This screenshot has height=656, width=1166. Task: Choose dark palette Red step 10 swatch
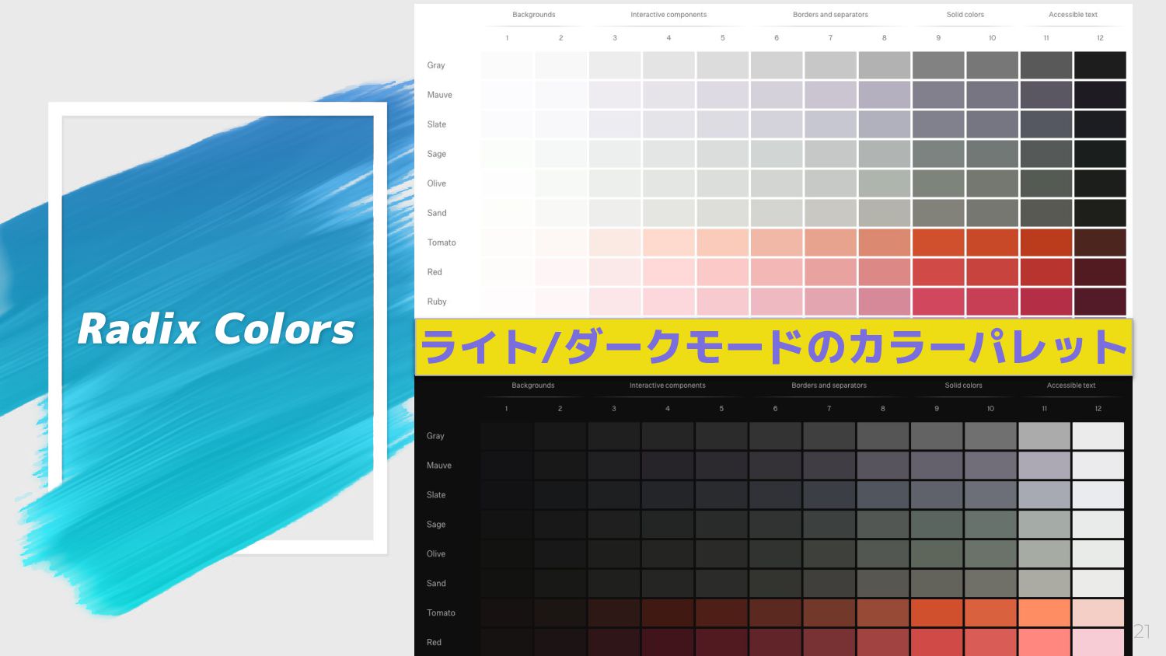pos(991,643)
